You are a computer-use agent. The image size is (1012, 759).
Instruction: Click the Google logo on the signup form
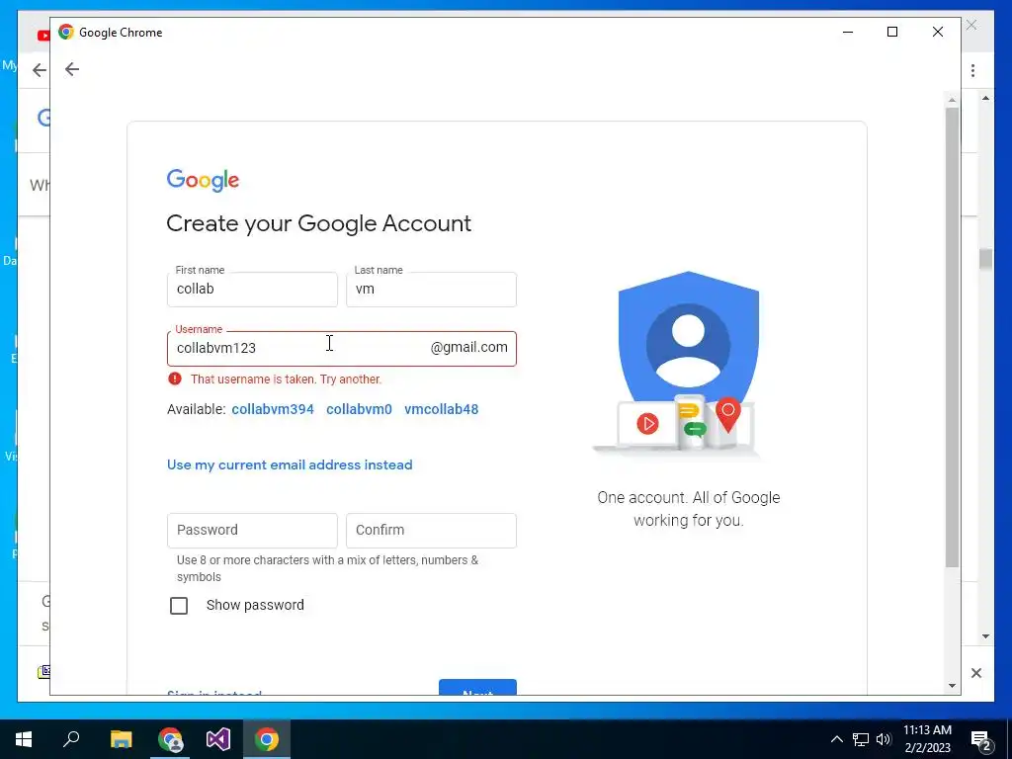click(x=203, y=180)
